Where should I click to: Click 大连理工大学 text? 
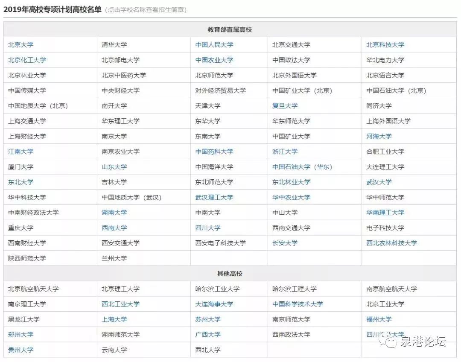point(385,167)
